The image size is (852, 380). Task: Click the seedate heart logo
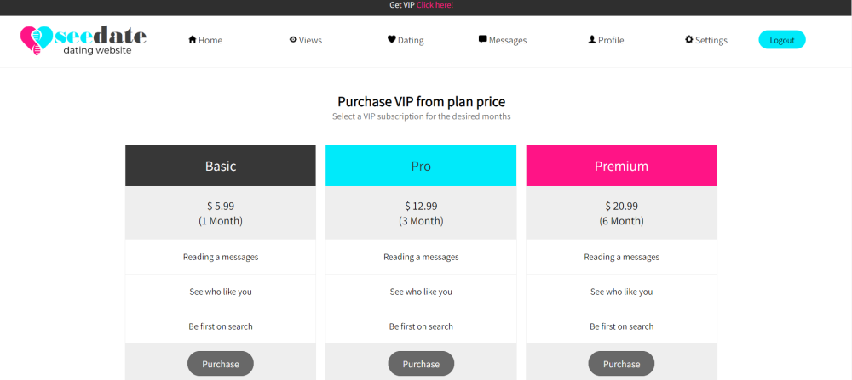click(x=37, y=41)
